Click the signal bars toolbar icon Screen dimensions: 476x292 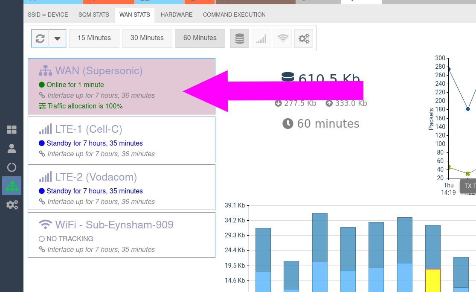coord(261,38)
